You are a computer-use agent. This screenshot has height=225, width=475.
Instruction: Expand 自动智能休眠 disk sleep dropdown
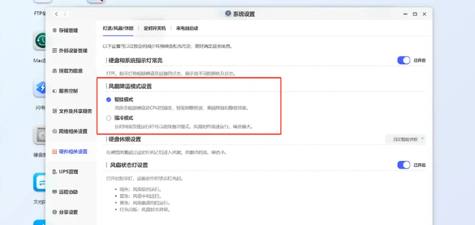point(405,139)
